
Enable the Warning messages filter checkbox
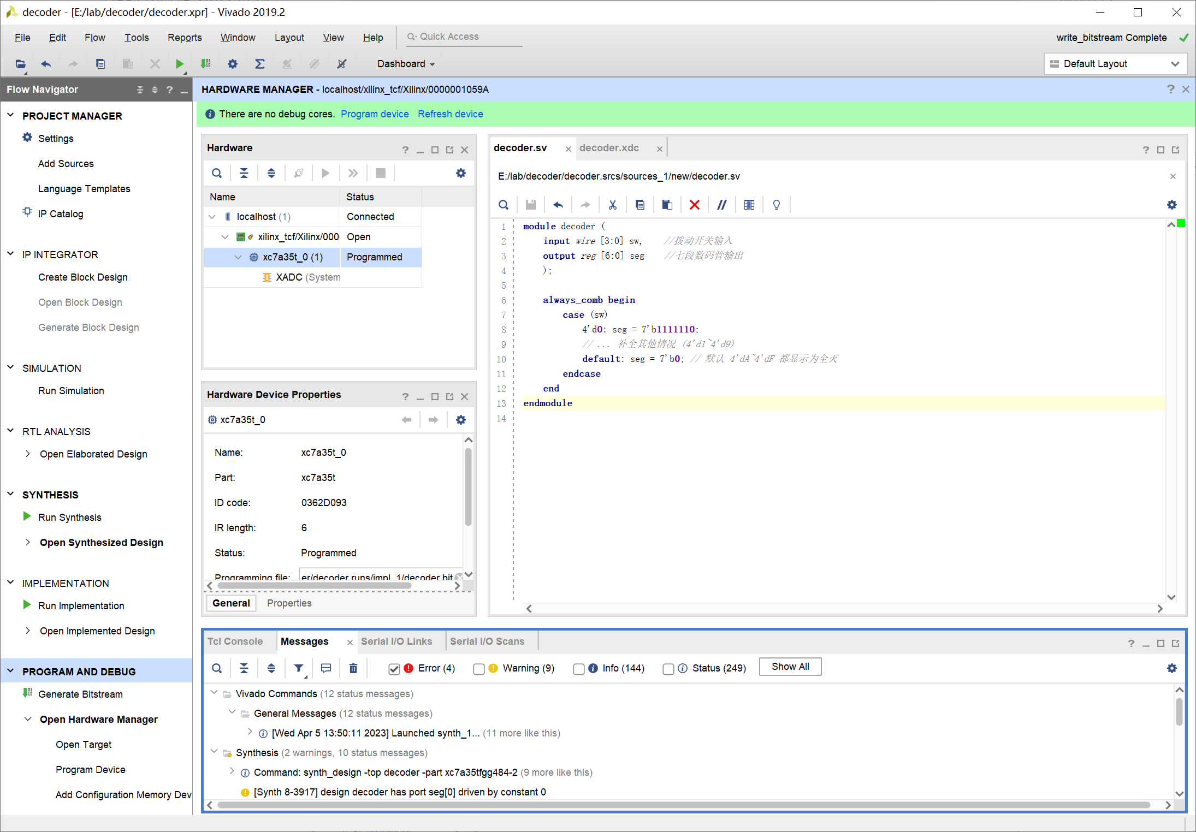click(479, 669)
